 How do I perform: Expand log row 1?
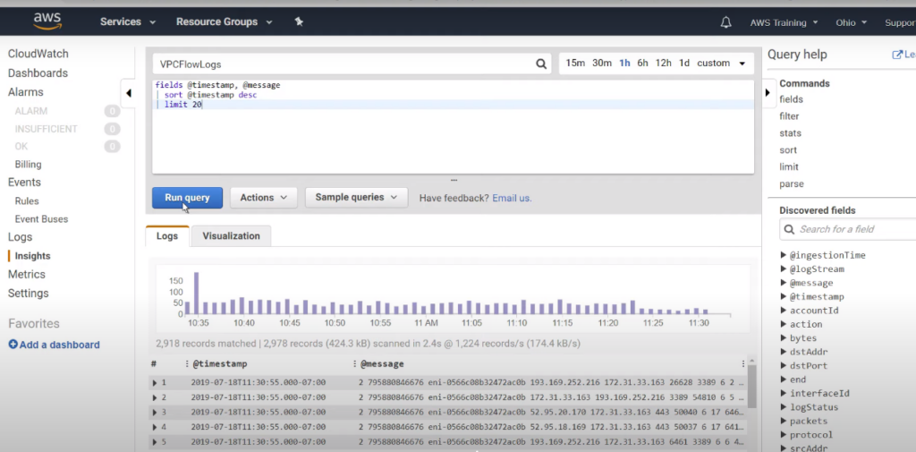click(155, 382)
